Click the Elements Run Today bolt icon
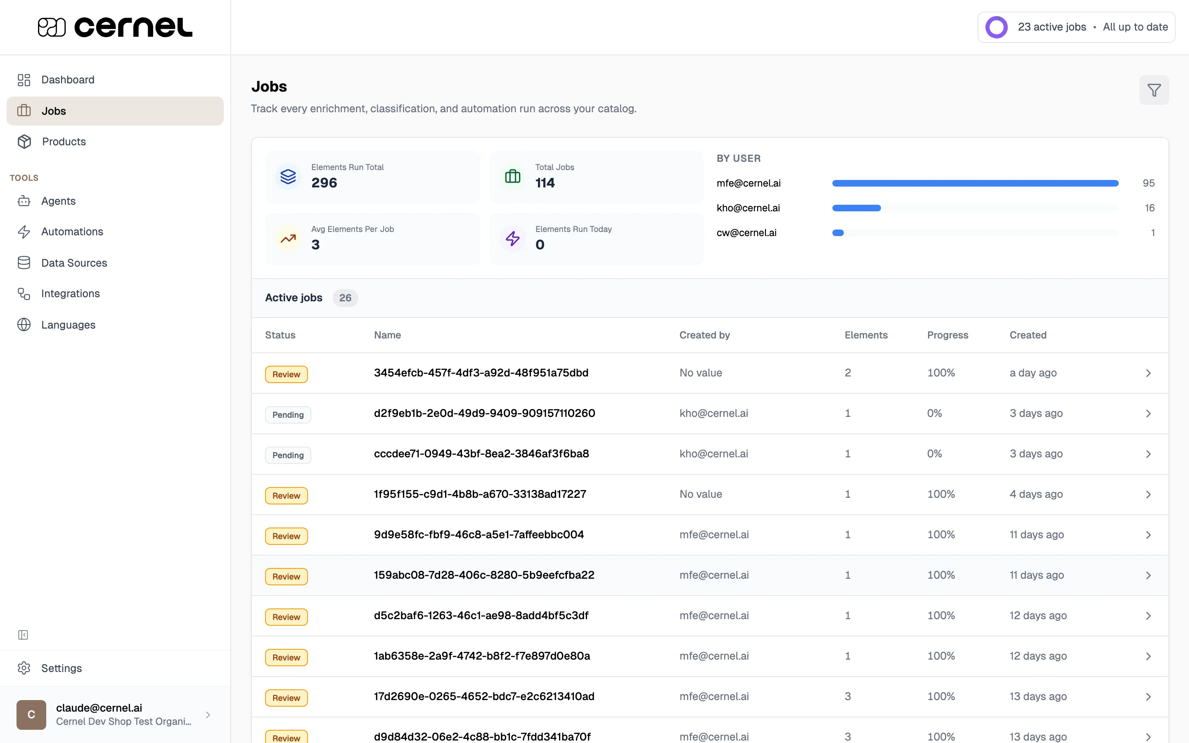This screenshot has height=743, width=1189. click(512, 238)
